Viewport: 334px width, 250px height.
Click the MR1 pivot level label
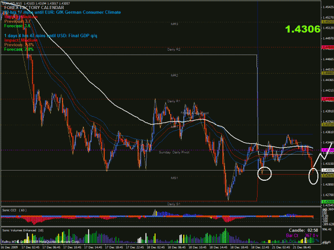coord(174,127)
